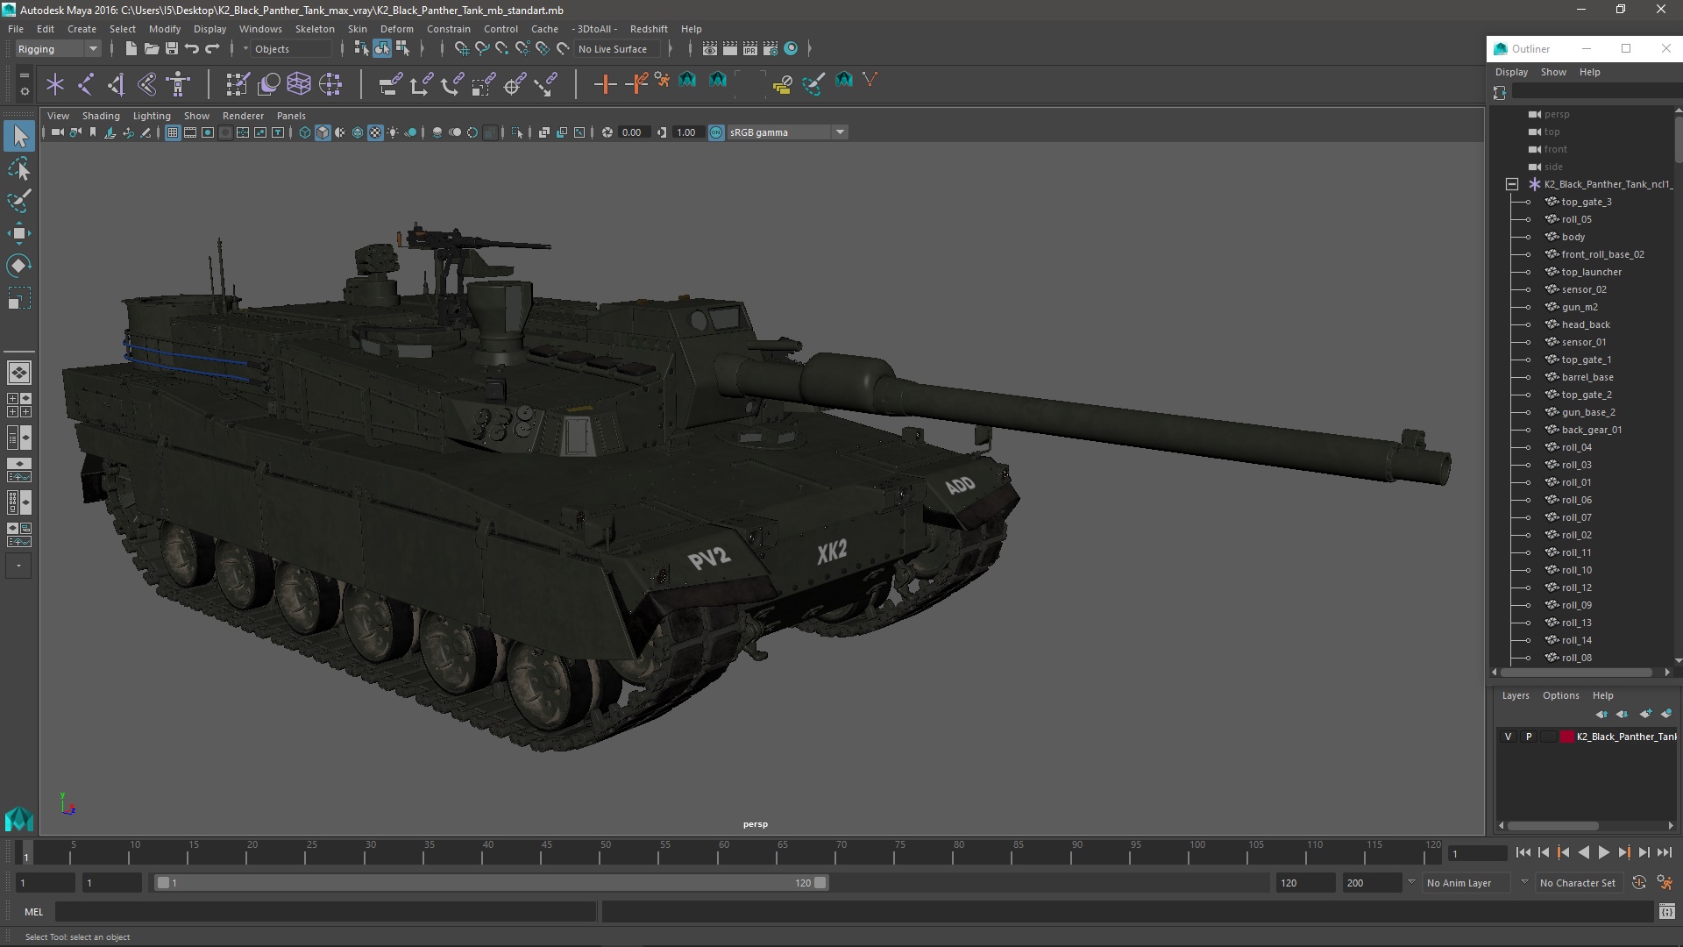Viewport: 1683px width, 947px height.
Task: Toggle MEL command language selector
Action: point(33,912)
